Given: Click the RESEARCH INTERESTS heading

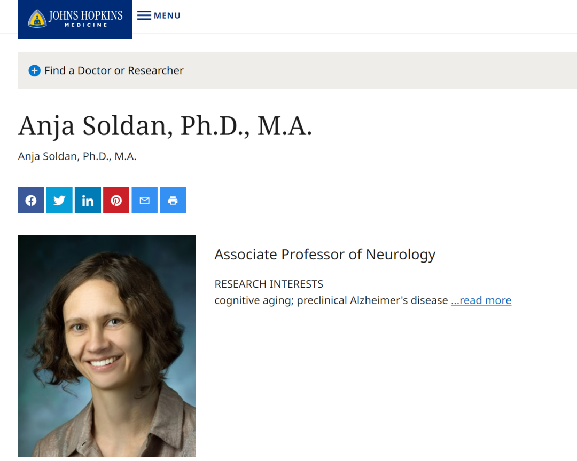Looking at the screenshot, I should (269, 284).
